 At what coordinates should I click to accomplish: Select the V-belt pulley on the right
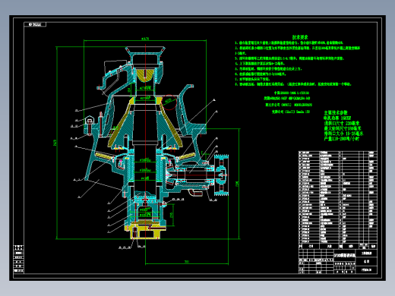point(222,175)
